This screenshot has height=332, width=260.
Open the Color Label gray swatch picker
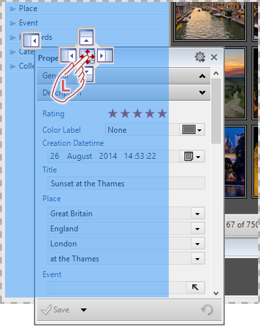[192, 130]
